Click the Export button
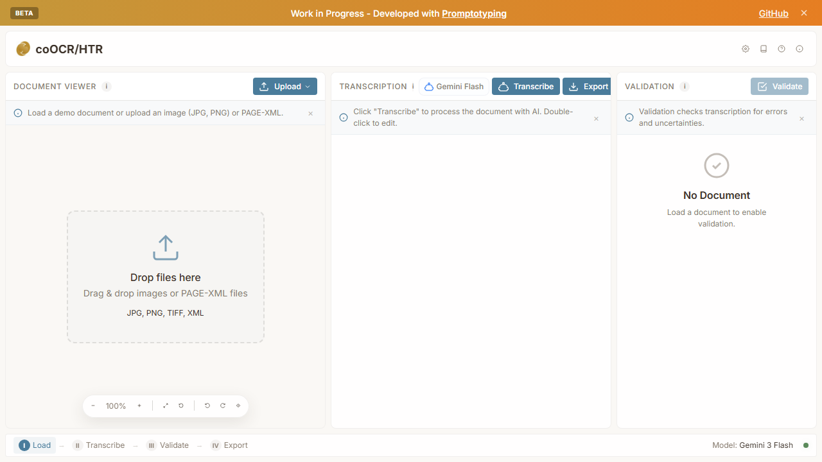The image size is (822, 462). 588,87
